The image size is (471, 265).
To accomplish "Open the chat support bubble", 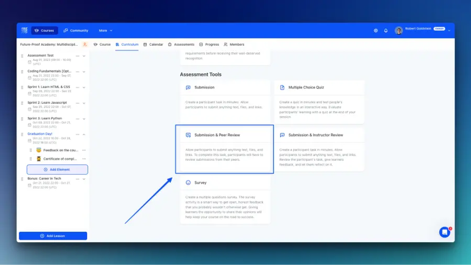I will click(445, 232).
